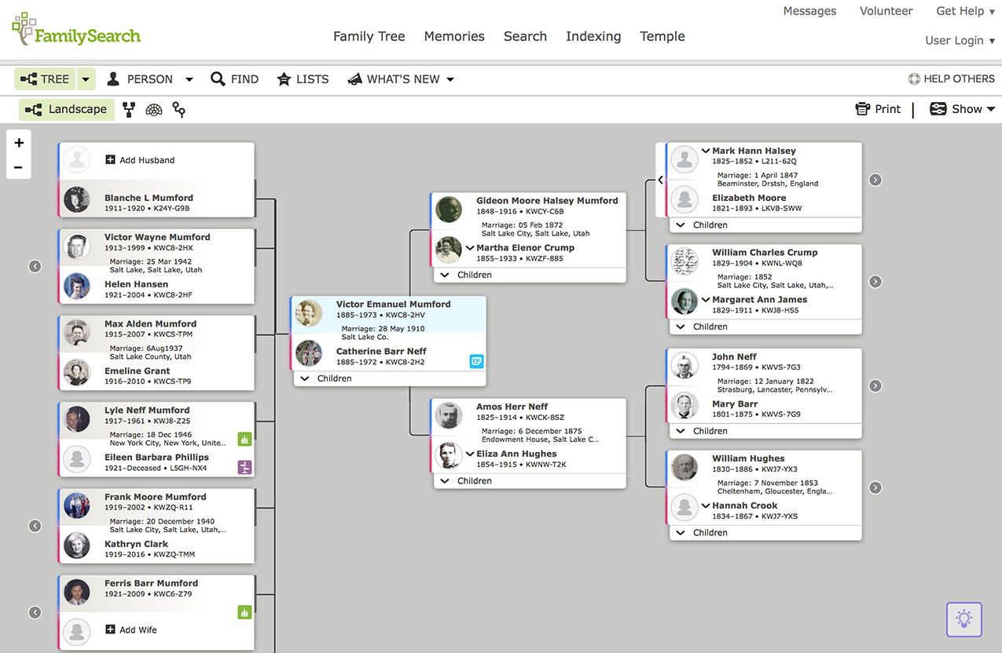Switch to the Indexing section

coord(593,36)
